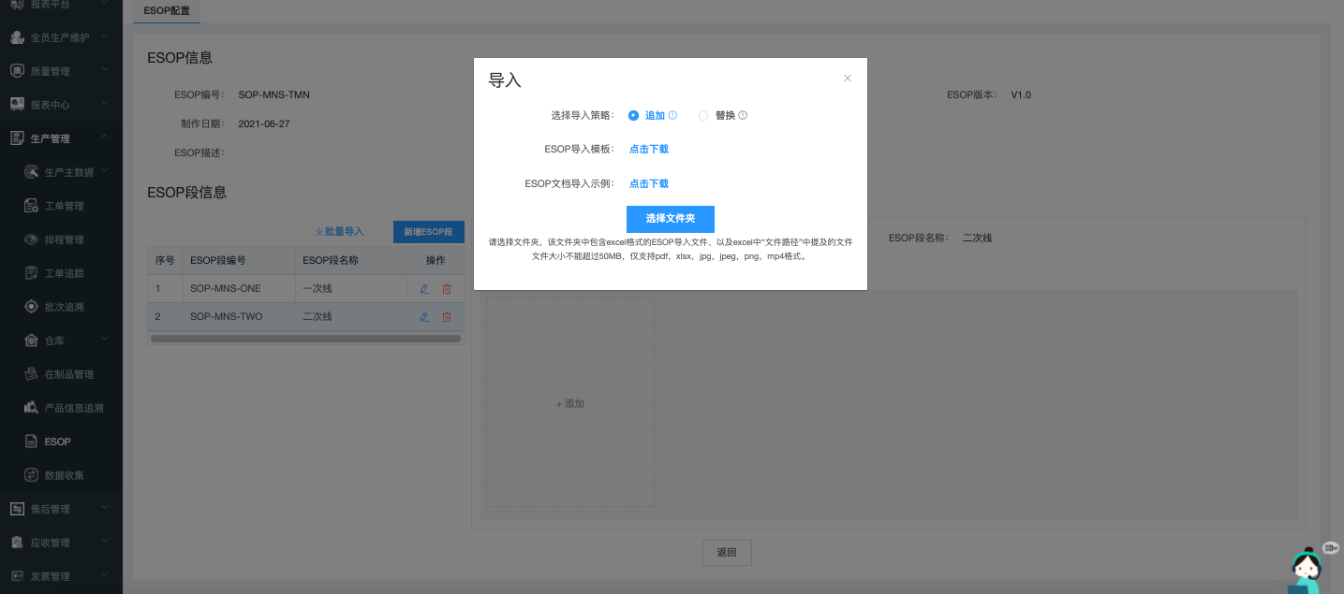Switch to the ESOP配置 tab
Screen dimensions: 1344x594
coord(166,10)
